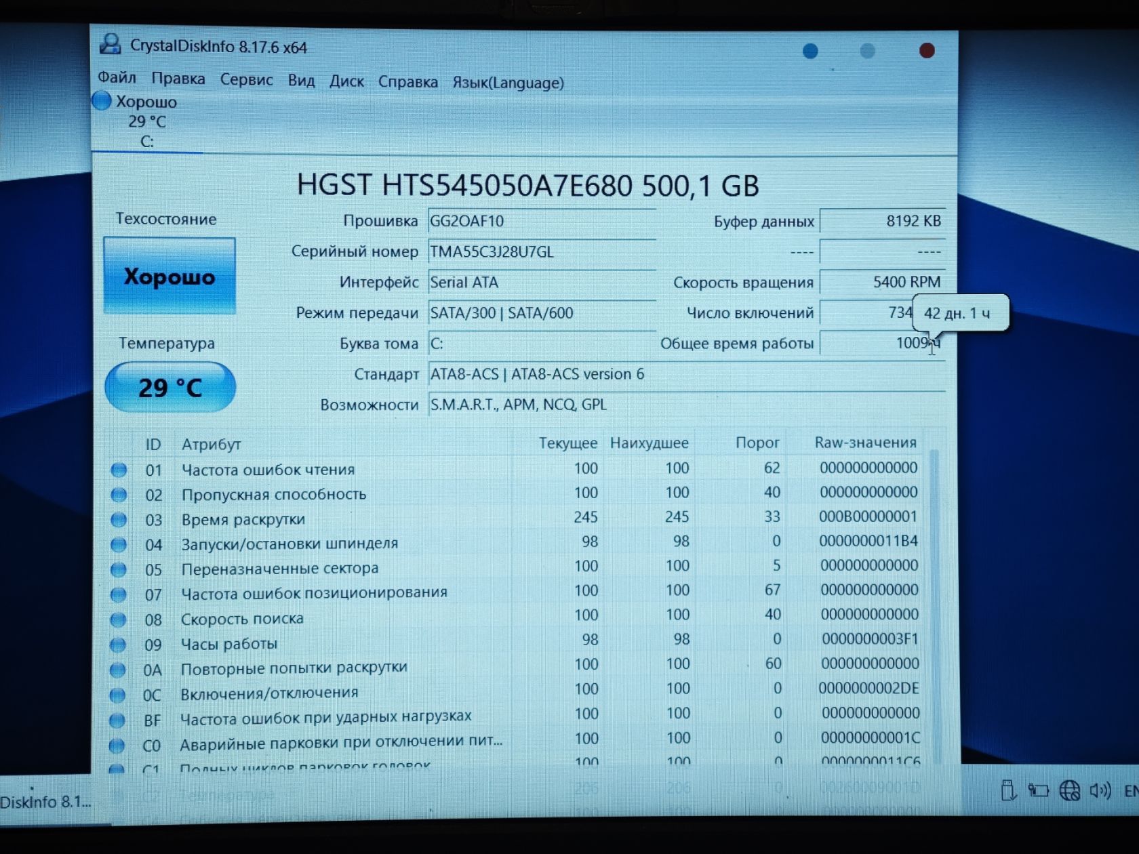Click the Атрибут column header
This screenshot has width=1139, height=854.
[x=211, y=444]
